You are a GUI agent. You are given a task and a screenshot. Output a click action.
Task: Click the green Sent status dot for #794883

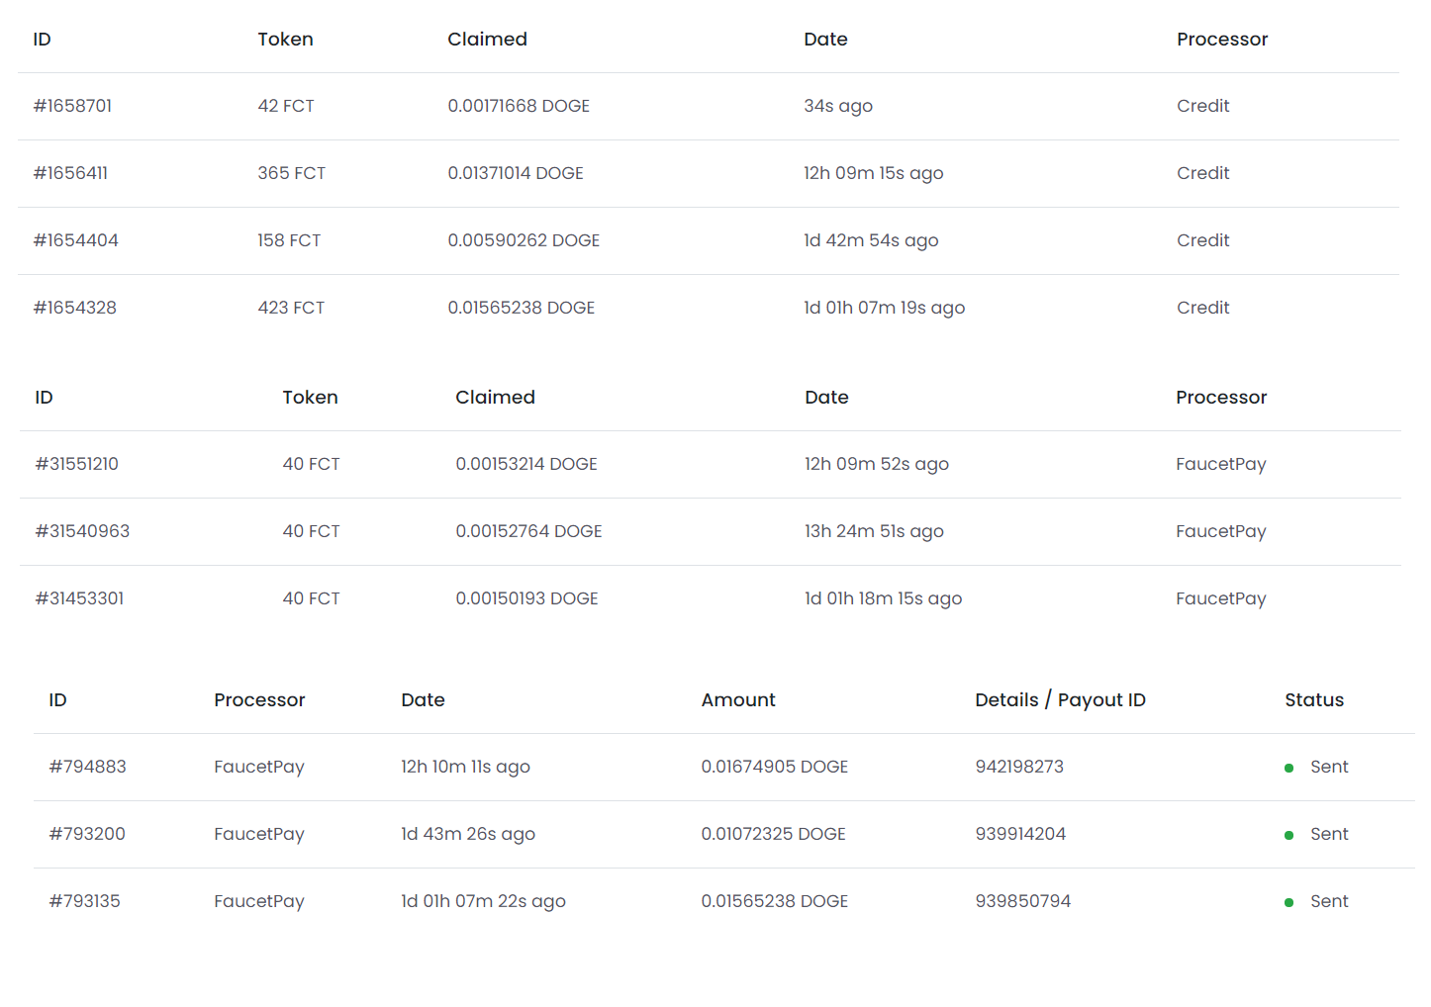click(x=1288, y=768)
